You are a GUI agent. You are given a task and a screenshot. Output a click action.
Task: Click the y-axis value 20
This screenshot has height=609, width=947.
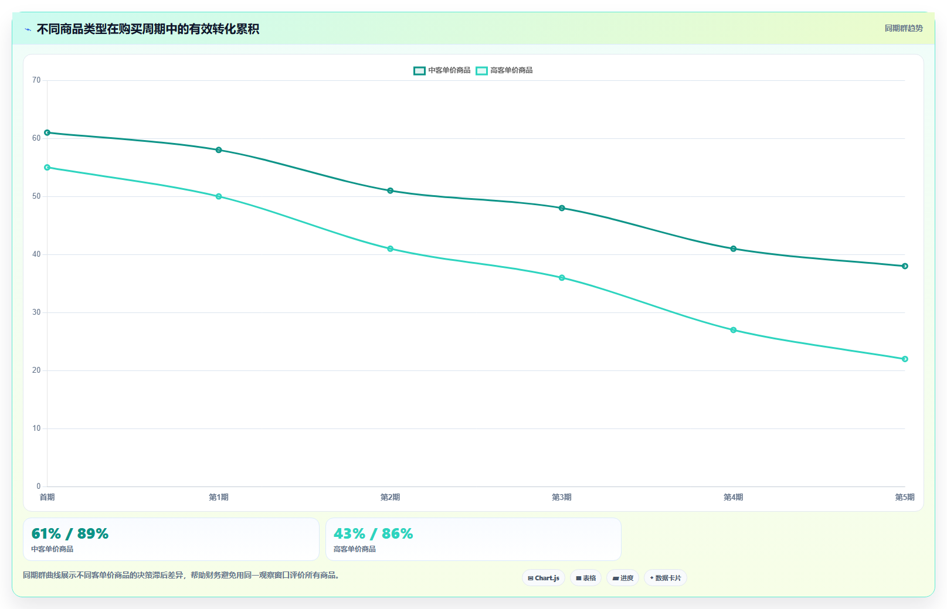click(36, 370)
